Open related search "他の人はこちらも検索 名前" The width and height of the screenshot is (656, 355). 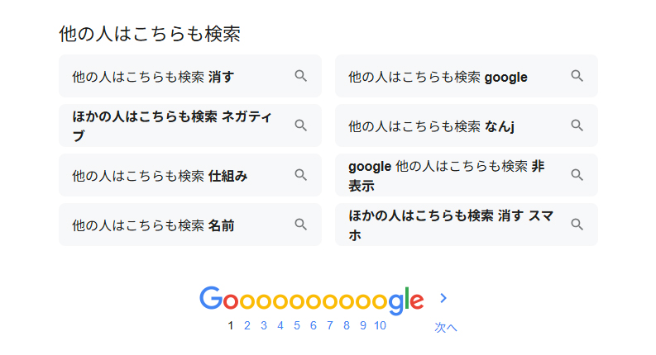(153, 225)
